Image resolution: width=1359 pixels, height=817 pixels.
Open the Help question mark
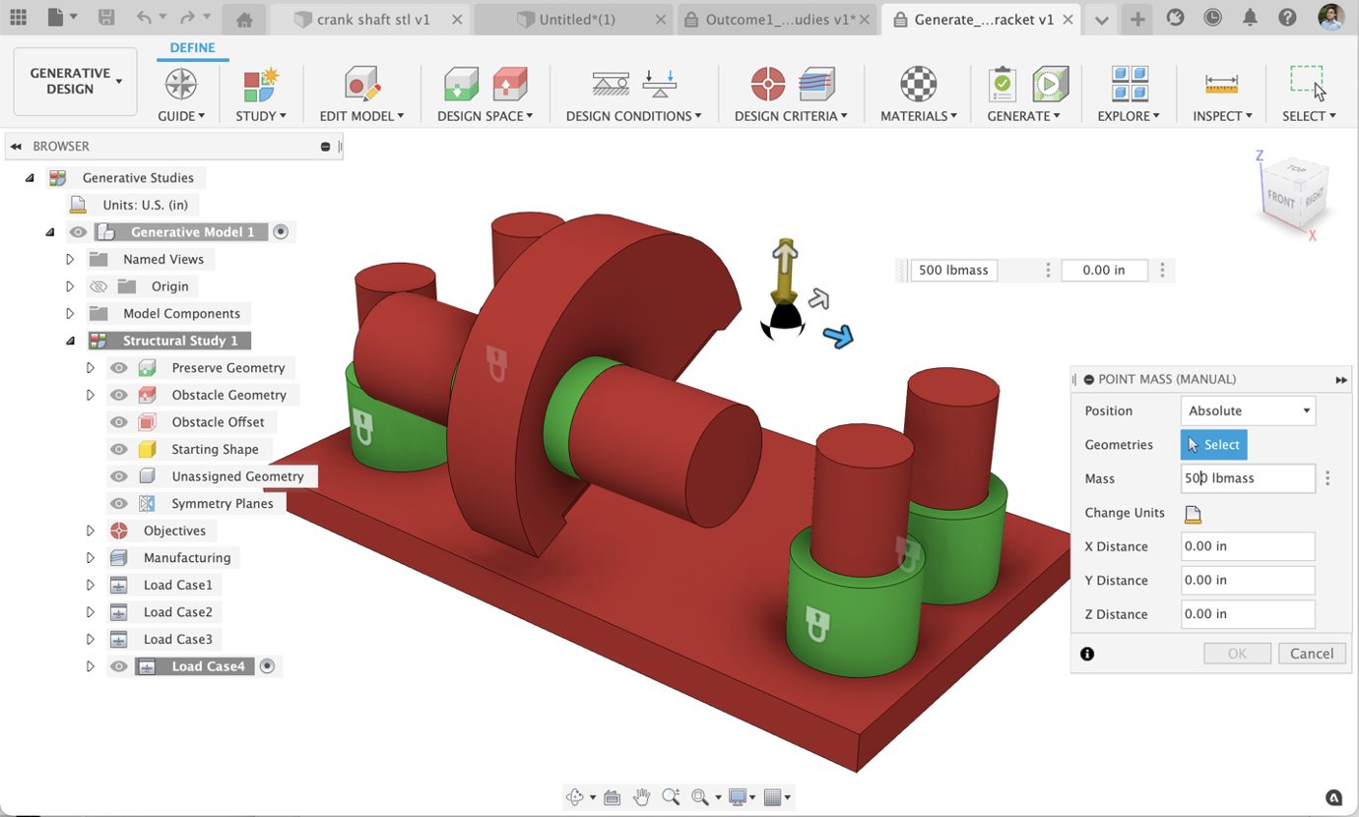pos(1287,18)
